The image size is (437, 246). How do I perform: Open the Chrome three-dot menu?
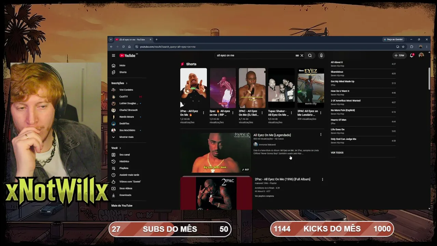[x=427, y=47]
